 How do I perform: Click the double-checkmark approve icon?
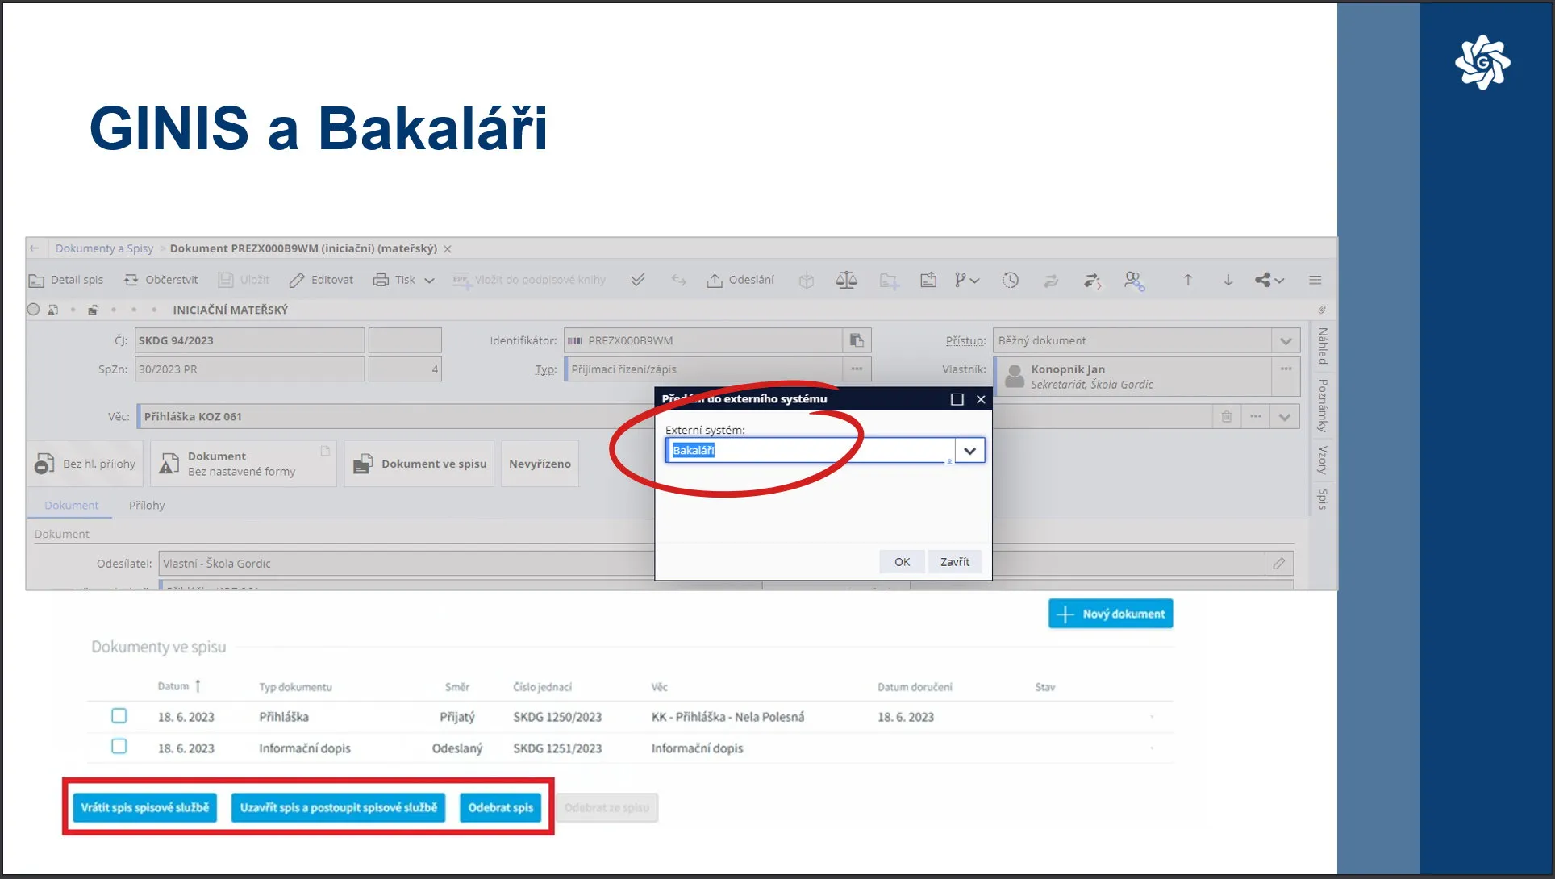point(638,280)
